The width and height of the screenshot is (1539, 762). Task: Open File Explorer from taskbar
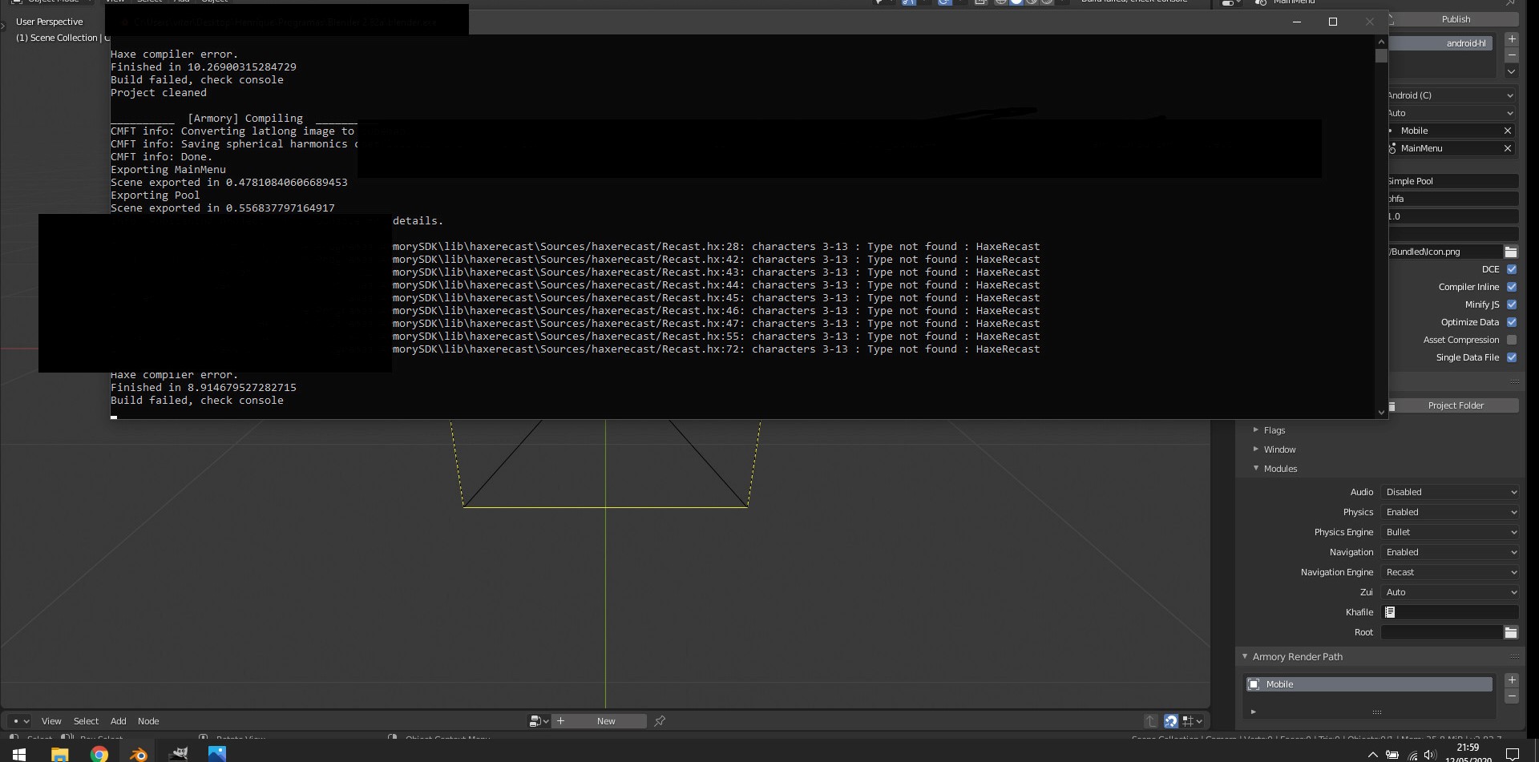[60, 754]
